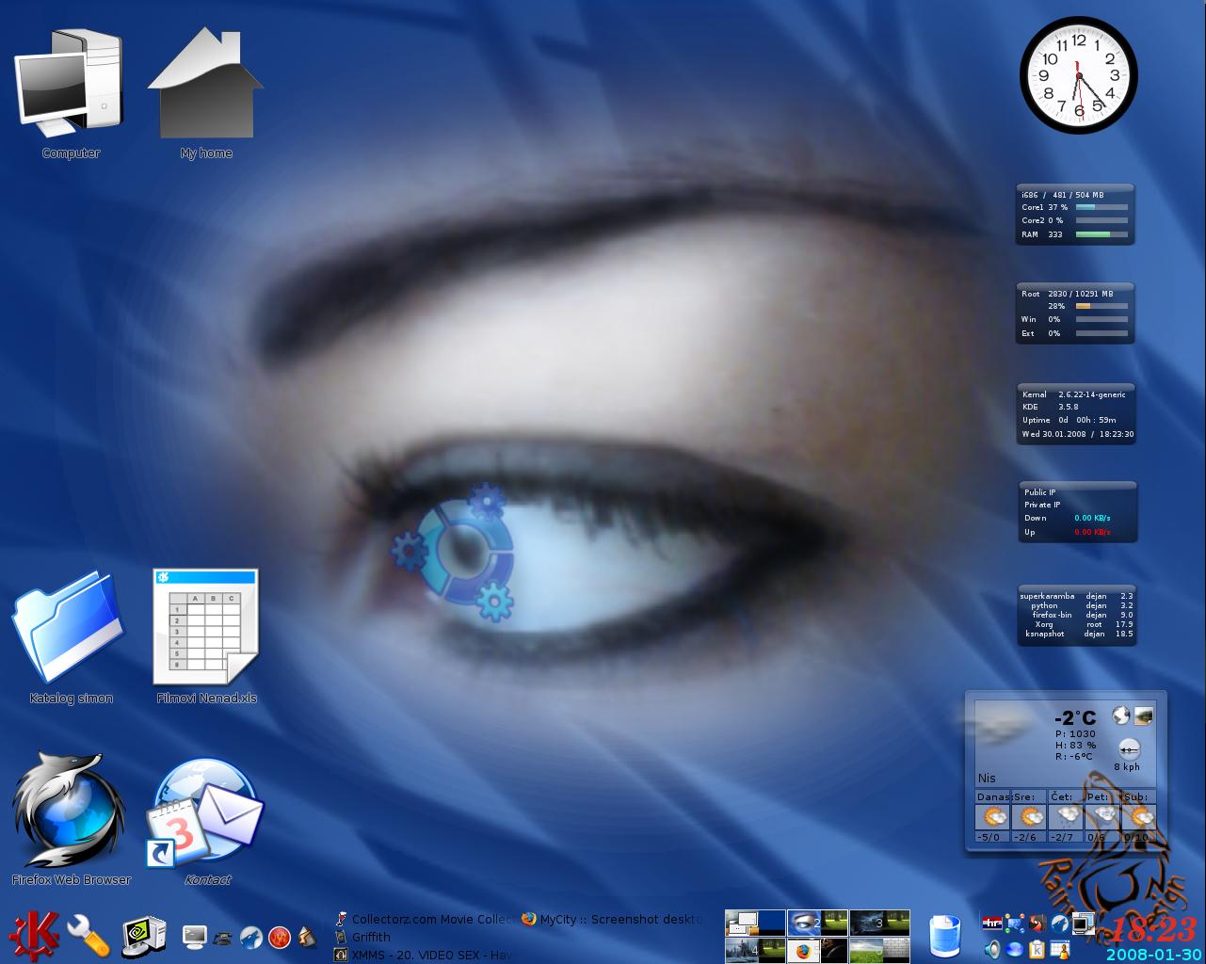This screenshot has width=1206, height=964.
Task: Switch to the MyCity Screenshot taskbar entry
Action: [613, 919]
